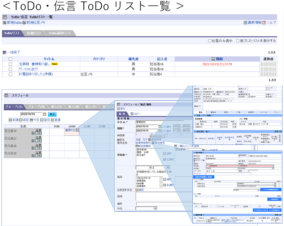Open the start minute dropdown showing 00
Screen dimensions: 284x226
(186, 126)
